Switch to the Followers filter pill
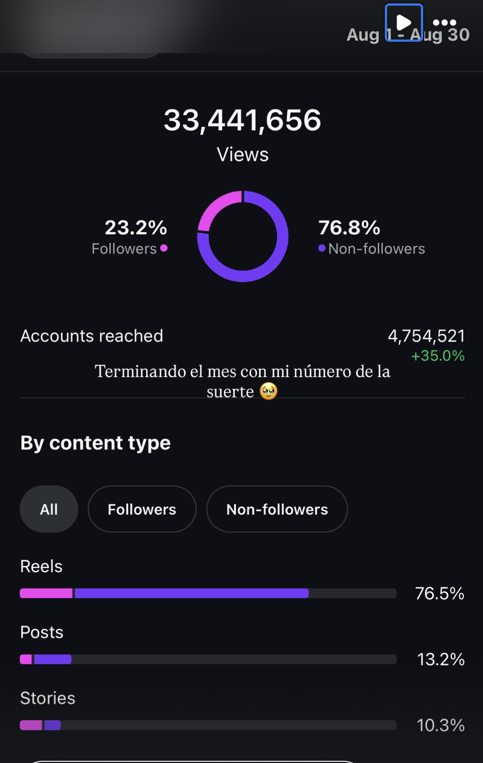The image size is (483, 763). [142, 509]
